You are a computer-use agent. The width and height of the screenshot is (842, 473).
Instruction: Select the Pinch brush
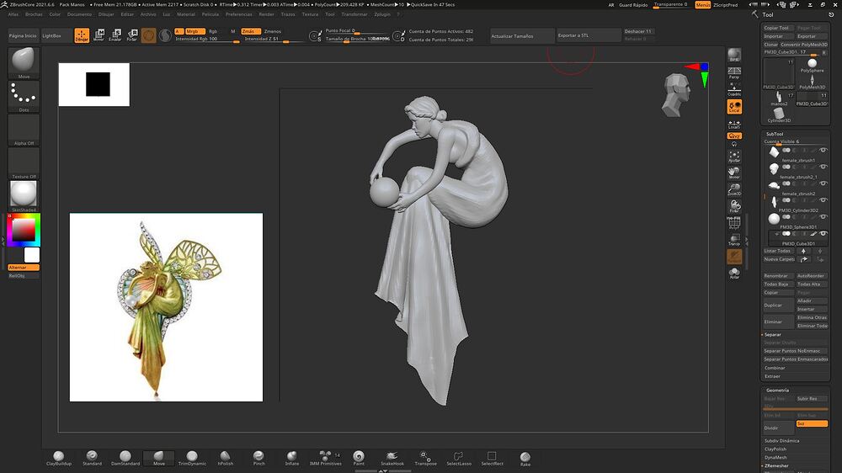(x=258, y=458)
